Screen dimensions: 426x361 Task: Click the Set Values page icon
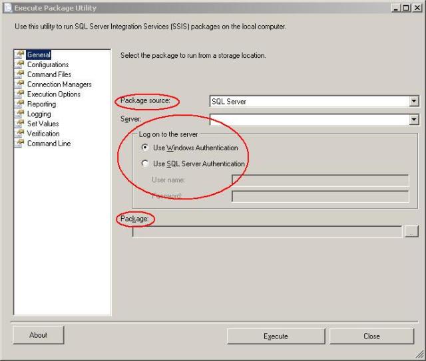click(19, 124)
